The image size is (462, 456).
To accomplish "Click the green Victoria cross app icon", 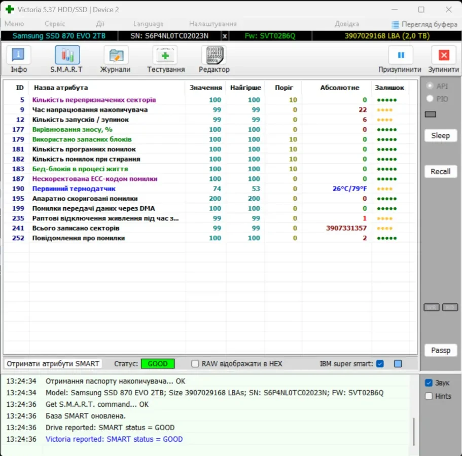I will (x=10, y=10).
